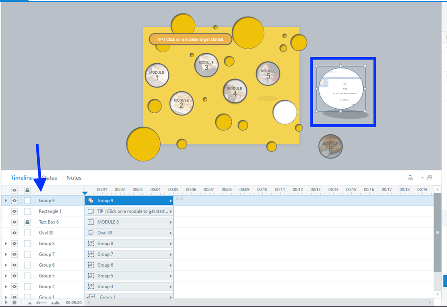Viewport: 447px width, 307px height.
Task: Click the MODULE 2 circle on slide
Action: pos(181,103)
